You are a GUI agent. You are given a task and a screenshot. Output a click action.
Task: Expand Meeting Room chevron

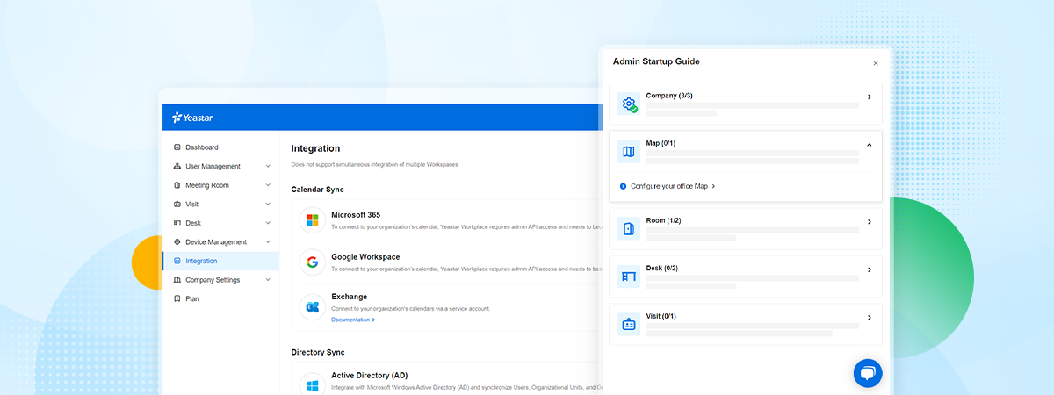coord(268,185)
